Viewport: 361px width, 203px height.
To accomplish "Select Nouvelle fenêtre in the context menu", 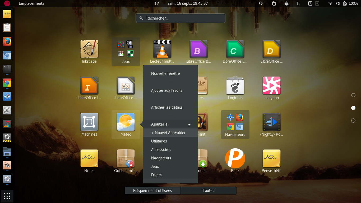I will coord(170,73).
